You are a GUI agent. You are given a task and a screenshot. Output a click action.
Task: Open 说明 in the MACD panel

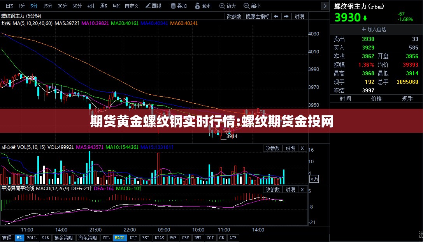point(291,189)
